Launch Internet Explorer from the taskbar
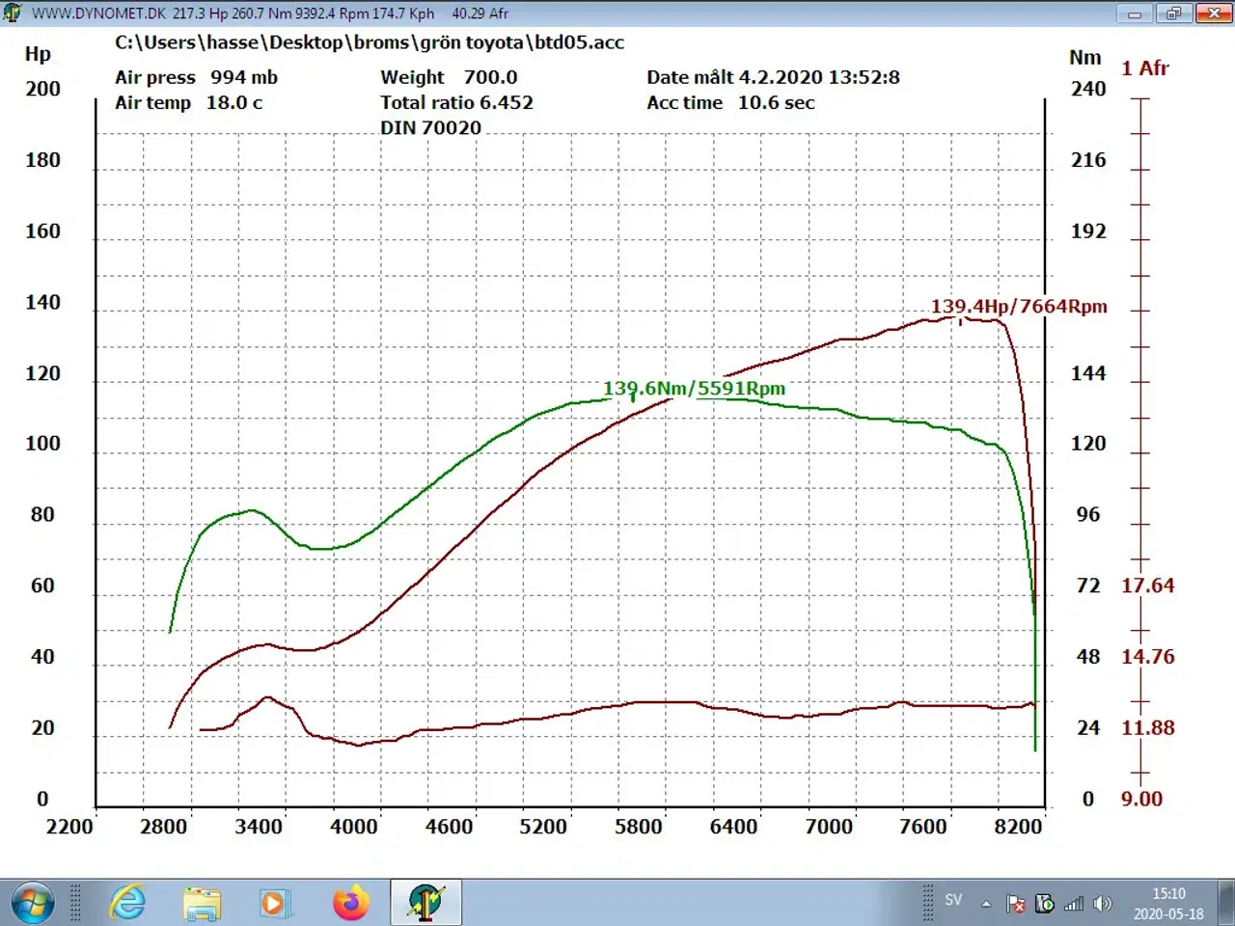Image resolution: width=1235 pixels, height=926 pixels. (127, 904)
